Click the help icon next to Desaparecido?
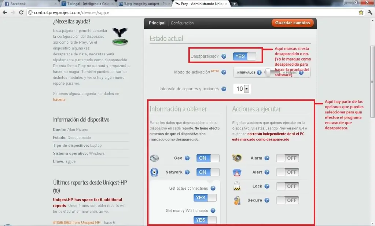375x226 pixels. pyautogui.click(x=224, y=56)
